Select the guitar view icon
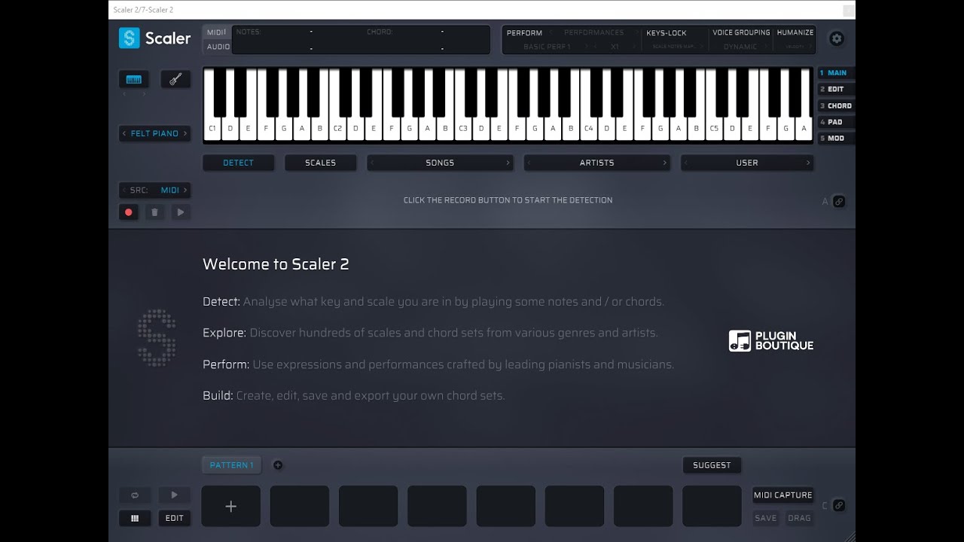The width and height of the screenshot is (964, 542). [175, 80]
